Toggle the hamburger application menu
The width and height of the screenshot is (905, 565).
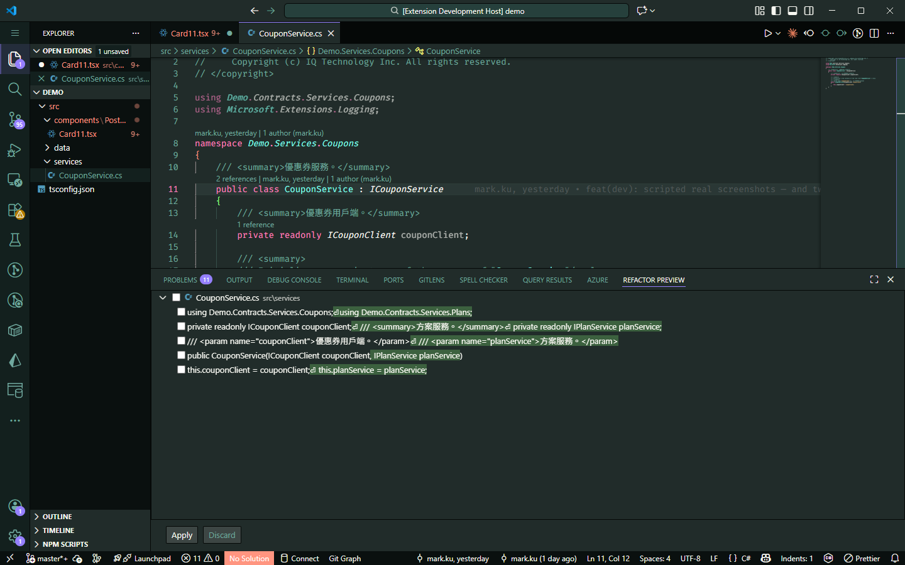[15, 33]
